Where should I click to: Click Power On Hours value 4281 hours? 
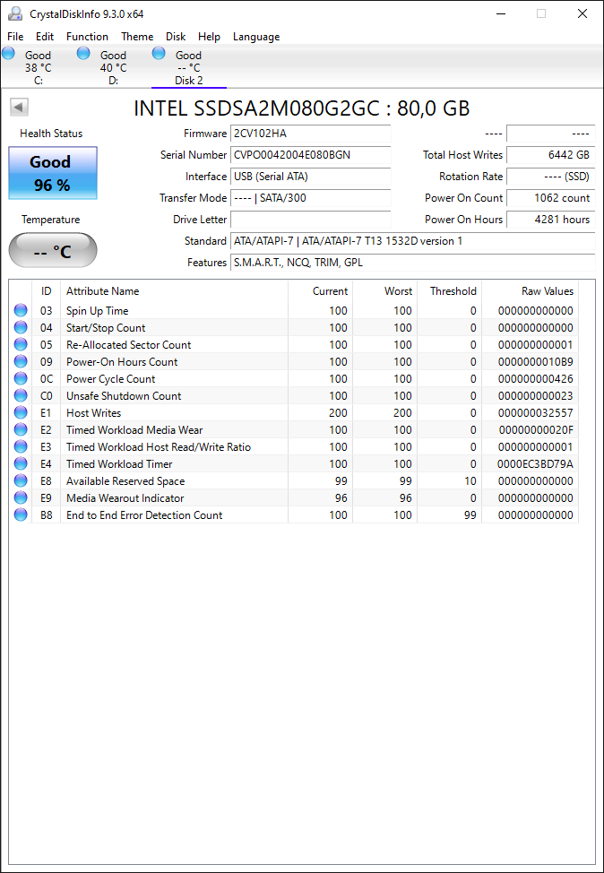[x=551, y=220]
